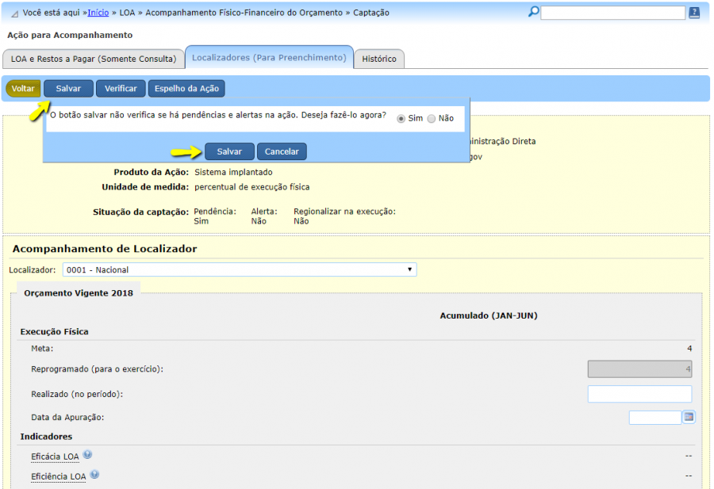This screenshot has width=714, height=489.
Task: Confirm with Salvar in the dialog
Action: [229, 151]
